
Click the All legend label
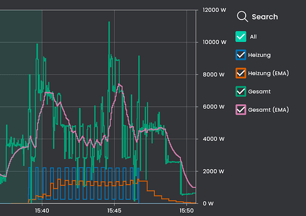click(253, 37)
